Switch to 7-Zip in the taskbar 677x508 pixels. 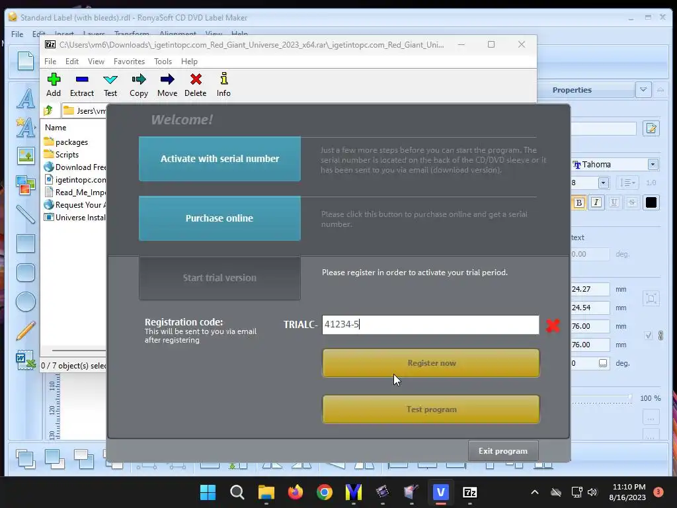470,492
